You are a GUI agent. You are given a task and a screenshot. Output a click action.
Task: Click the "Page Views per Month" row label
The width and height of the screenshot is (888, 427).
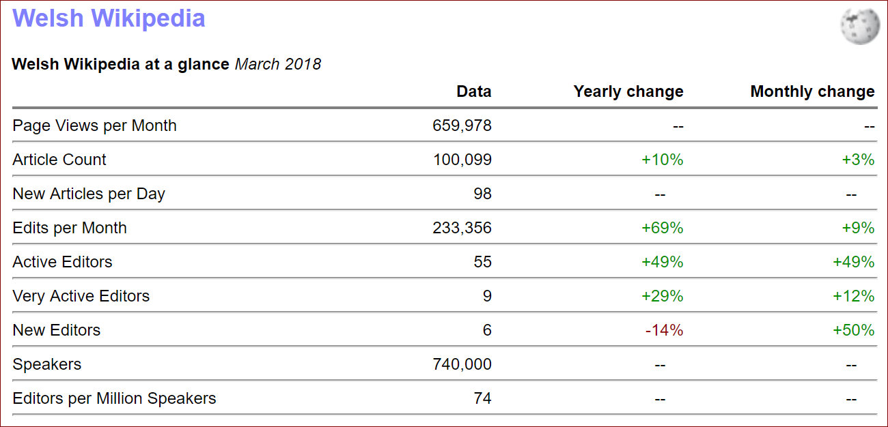coord(95,126)
